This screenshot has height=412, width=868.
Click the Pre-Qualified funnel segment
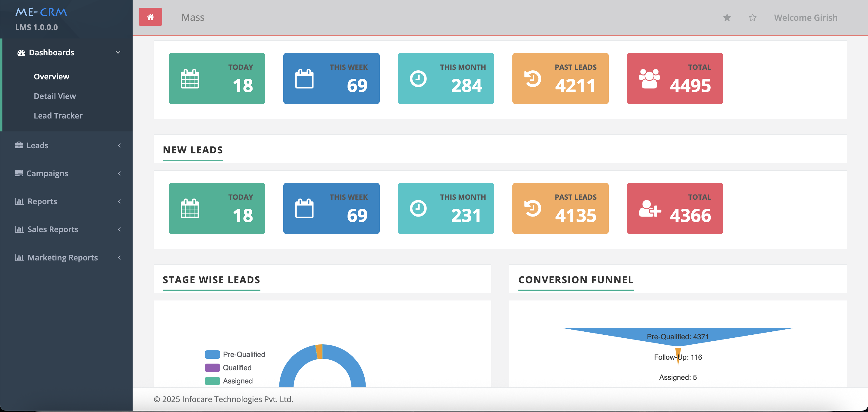click(x=677, y=334)
